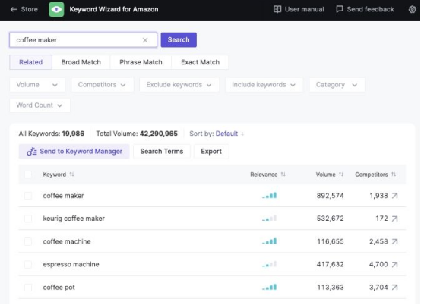This screenshot has height=305, width=421.
Task: Click the Search button
Action: tap(179, 40)
